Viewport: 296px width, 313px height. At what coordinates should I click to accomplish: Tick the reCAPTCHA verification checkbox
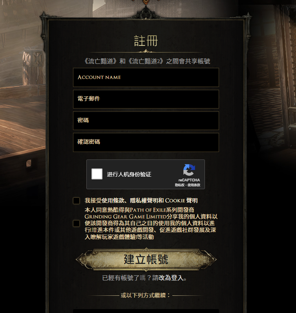(x=97, y=174)
